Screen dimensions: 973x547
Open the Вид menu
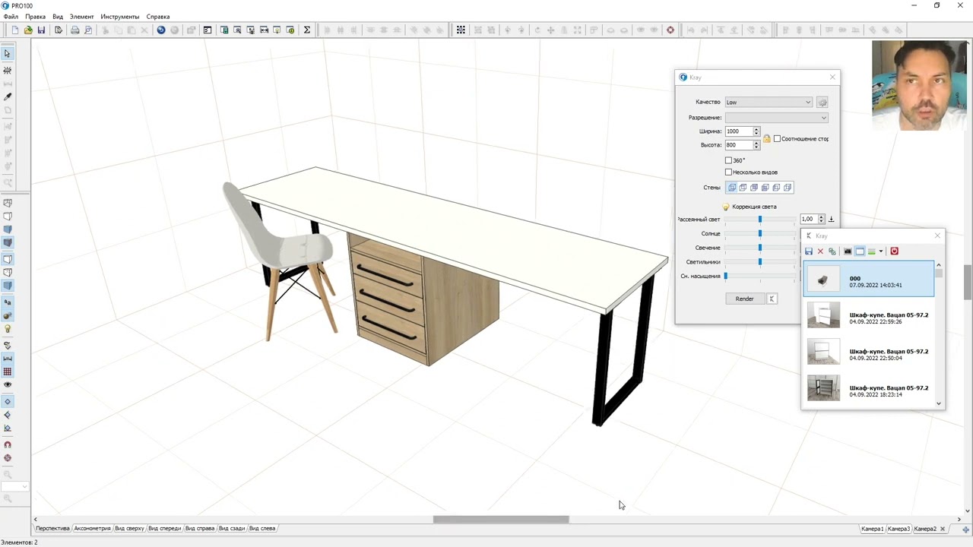click(x=58, y=17)
